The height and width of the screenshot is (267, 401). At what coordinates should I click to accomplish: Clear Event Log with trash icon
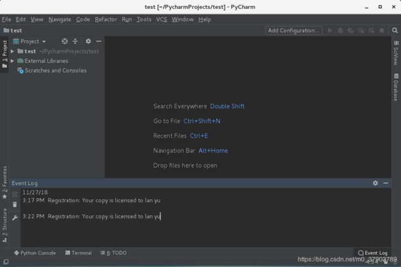click(x=15, y=204)
